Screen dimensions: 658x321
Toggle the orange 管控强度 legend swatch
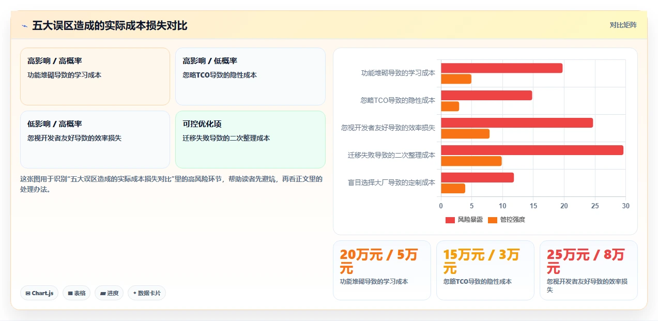coord(493,220)
